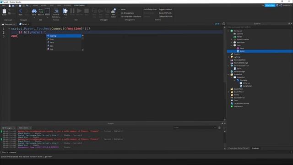Collapse the StarterGui node arrow

coord(228,74)
